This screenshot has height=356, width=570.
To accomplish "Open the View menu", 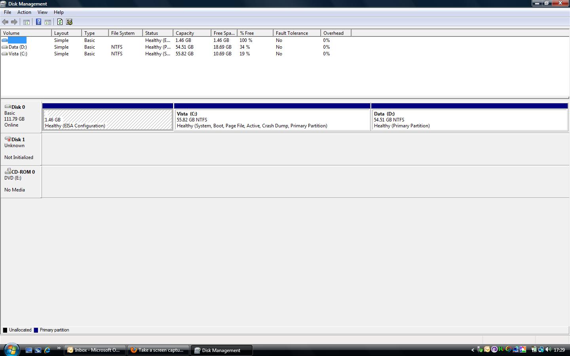I will pyautogui.click(x=42, y=12).
